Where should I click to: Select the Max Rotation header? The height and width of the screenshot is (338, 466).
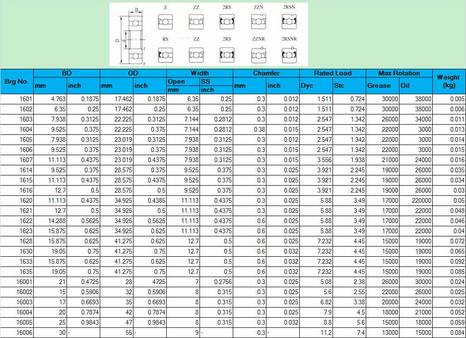(399, 73)
